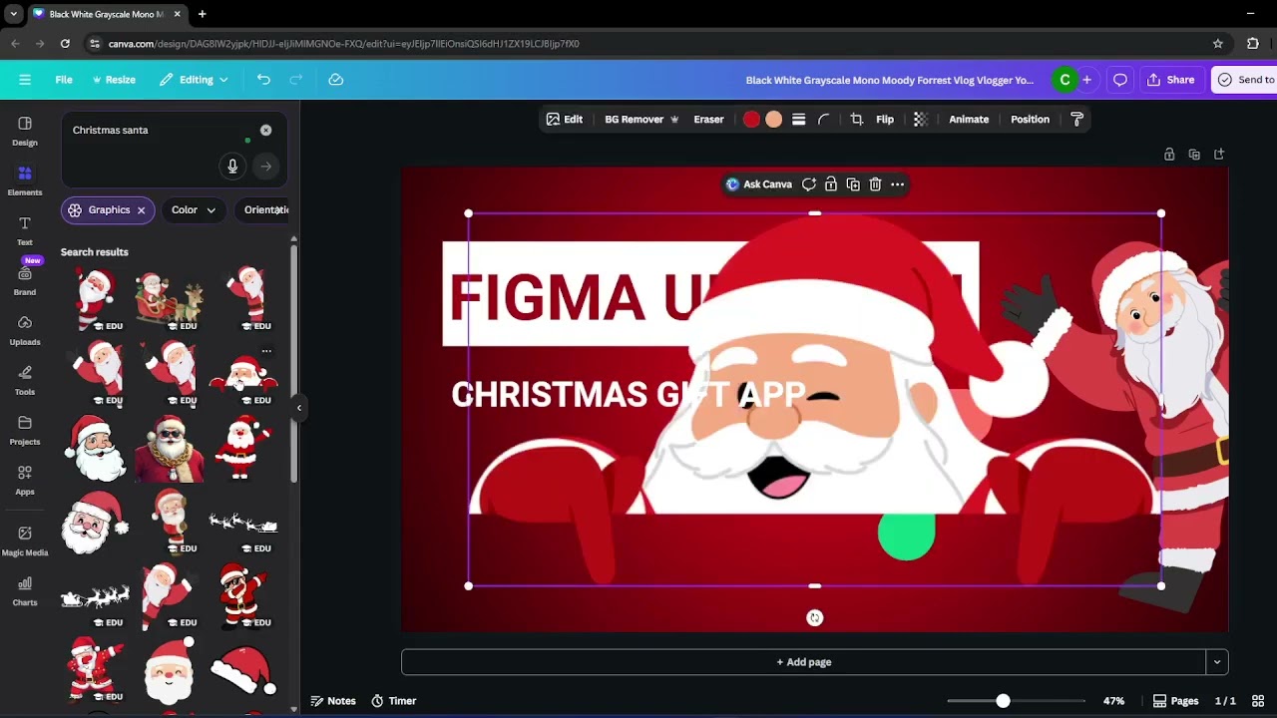This screenshot has height=718, width=1277.
Task: Select the Eraser tool
Action: 708,120
